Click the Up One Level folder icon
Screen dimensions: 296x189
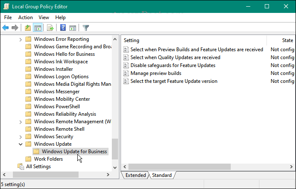pyautogui.click(x=27, y=28)
